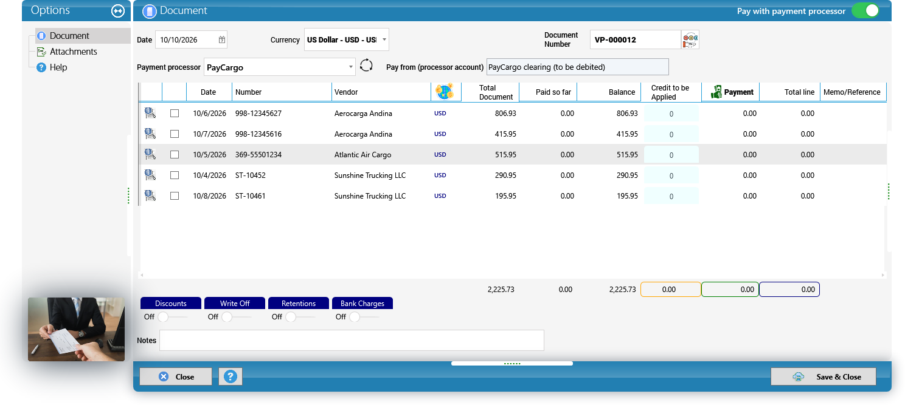View details of document 369-55501234
Image resolution: width=905 pixels, height=405 pixels.
coord(150,154)
